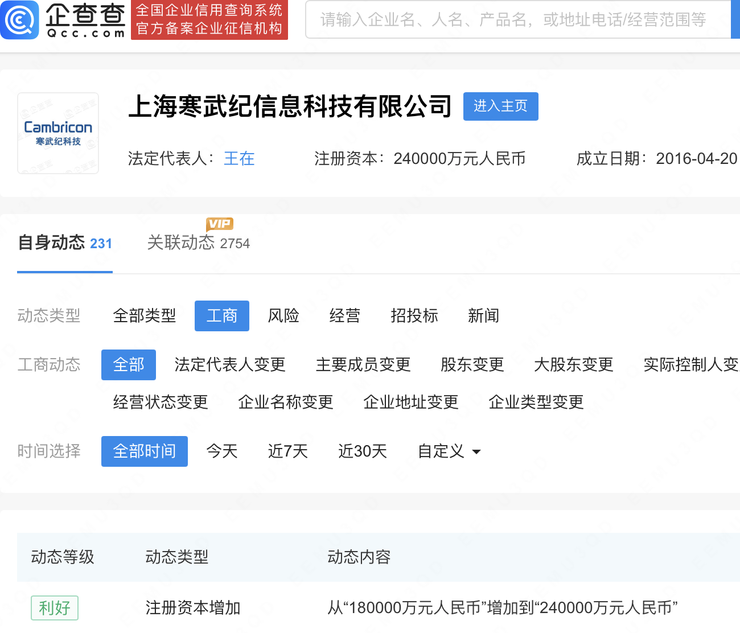Filter by 企业名称变更
This screenshot has width=740, height=633.
[286, 402]
